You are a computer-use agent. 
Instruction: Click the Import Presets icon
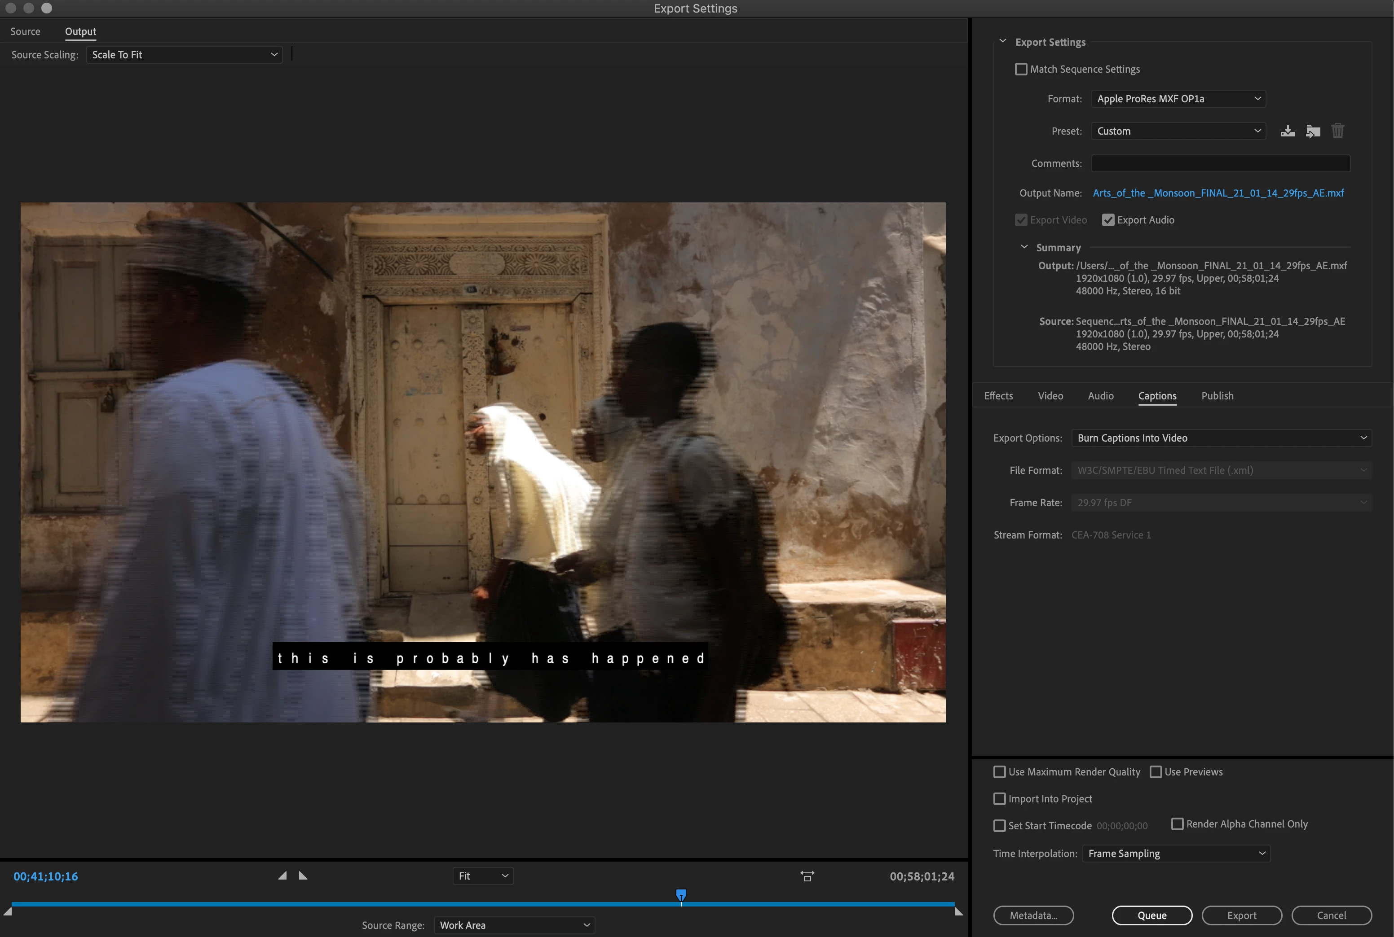[x=1313, y=131]
